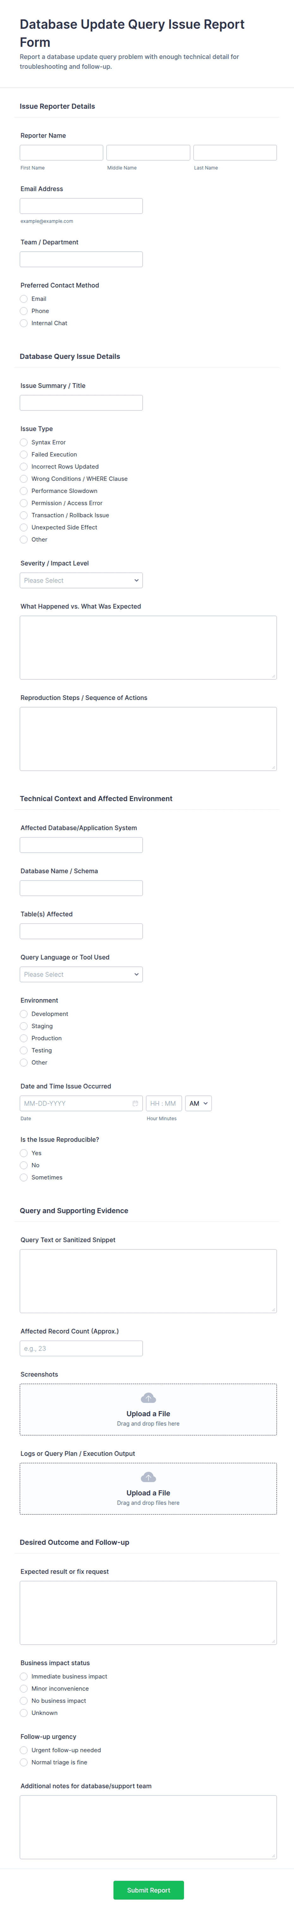Mark issue as reproducible Sometimes
The image size is (294, 1915).
(x=24, y=1177)
